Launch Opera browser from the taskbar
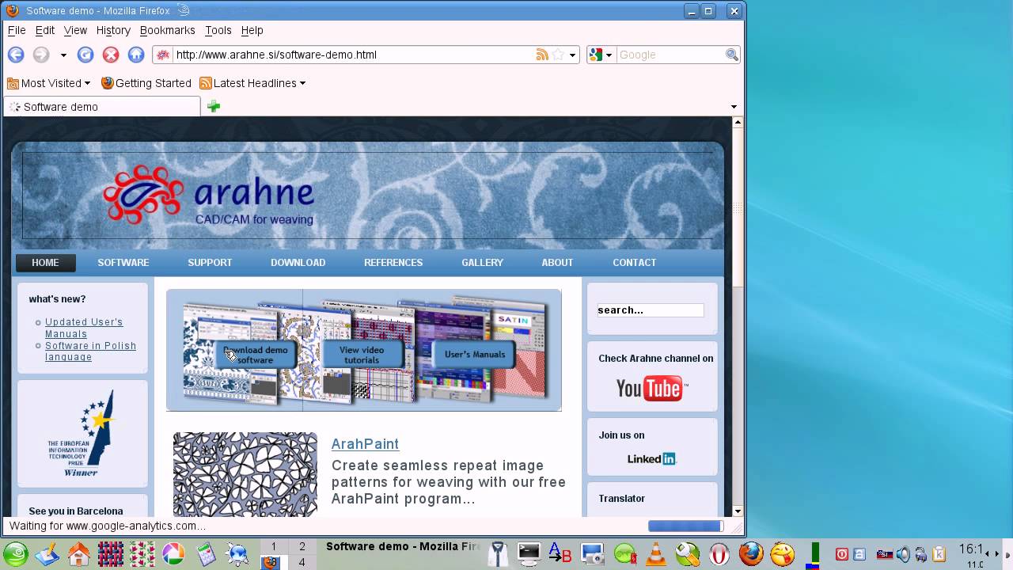The width and height of the screenshot is (1013, 570). [x=719, y=554]
